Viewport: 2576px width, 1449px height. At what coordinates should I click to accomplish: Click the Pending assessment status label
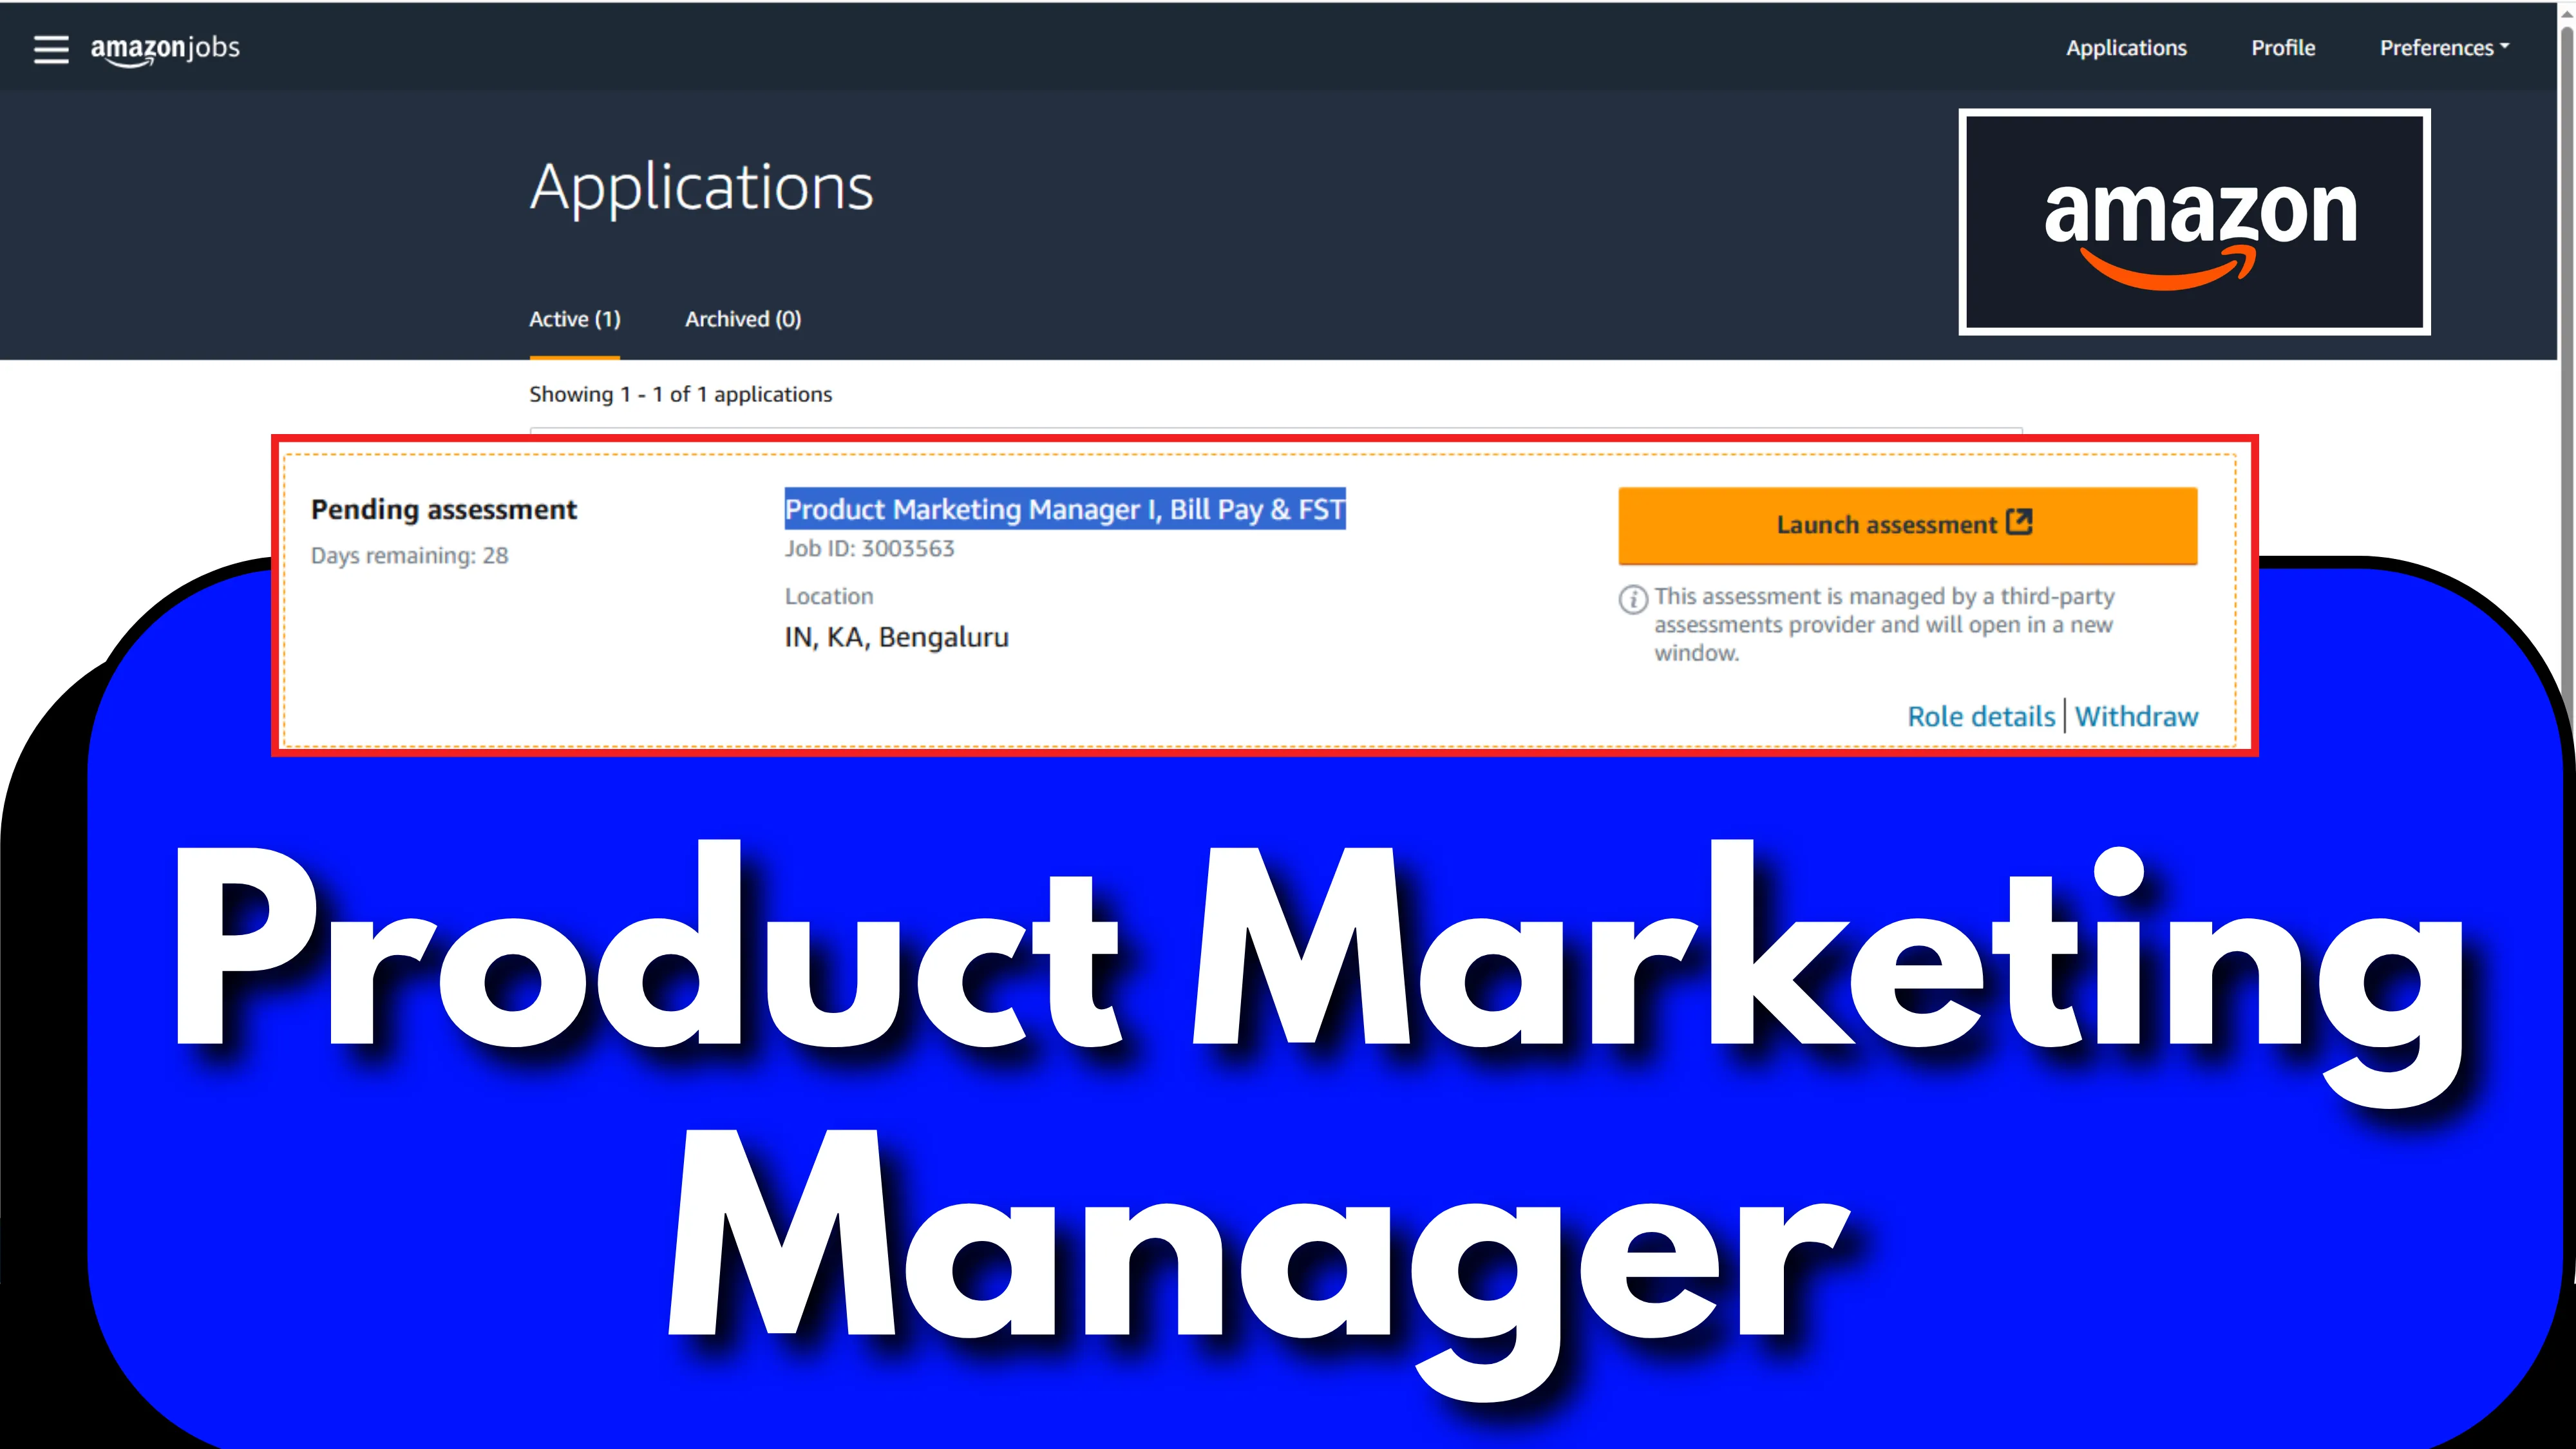click(x=444, y=510)
